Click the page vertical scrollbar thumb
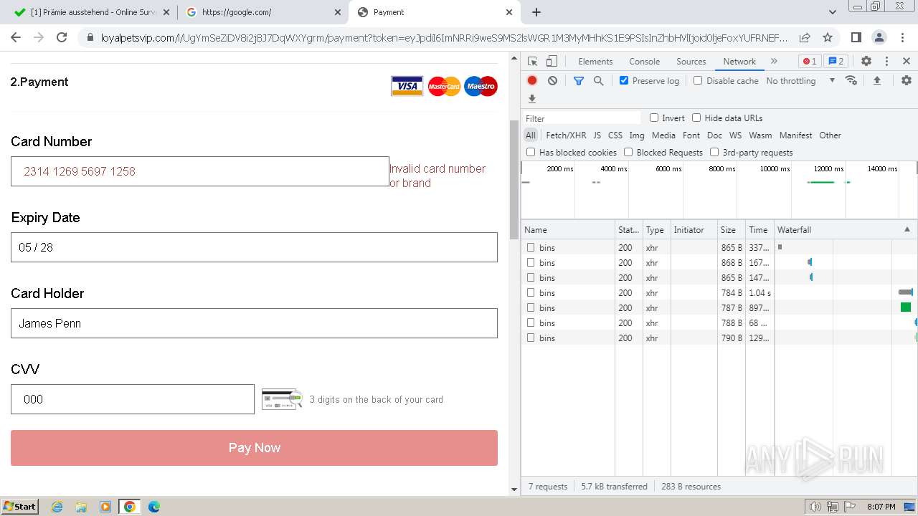Viewport: 918px width, 516px height. [514, 181]
